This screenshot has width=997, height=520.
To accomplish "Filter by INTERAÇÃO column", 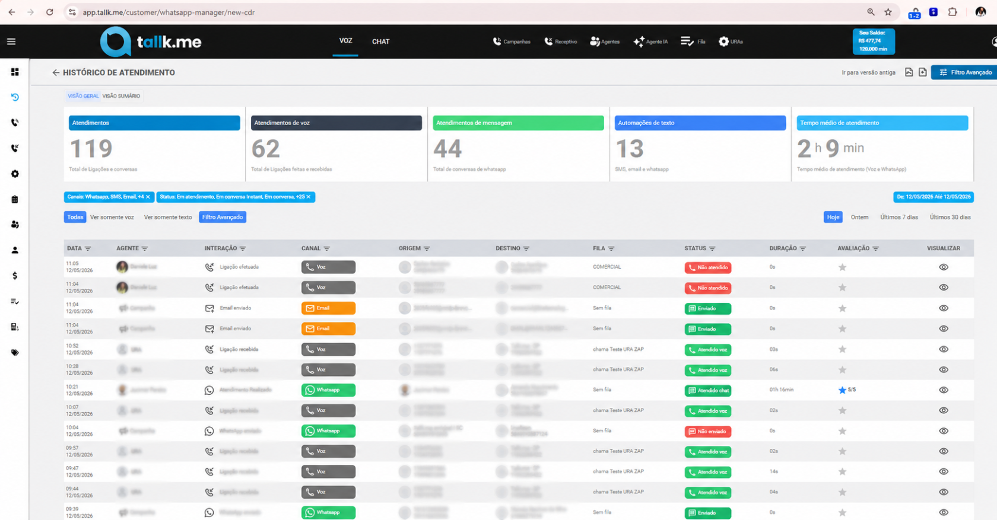I will pos(243,248).
